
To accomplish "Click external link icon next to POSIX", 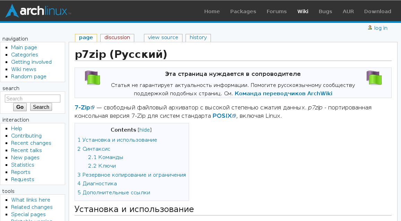I will pyautogui.click(x=234, y=116).
